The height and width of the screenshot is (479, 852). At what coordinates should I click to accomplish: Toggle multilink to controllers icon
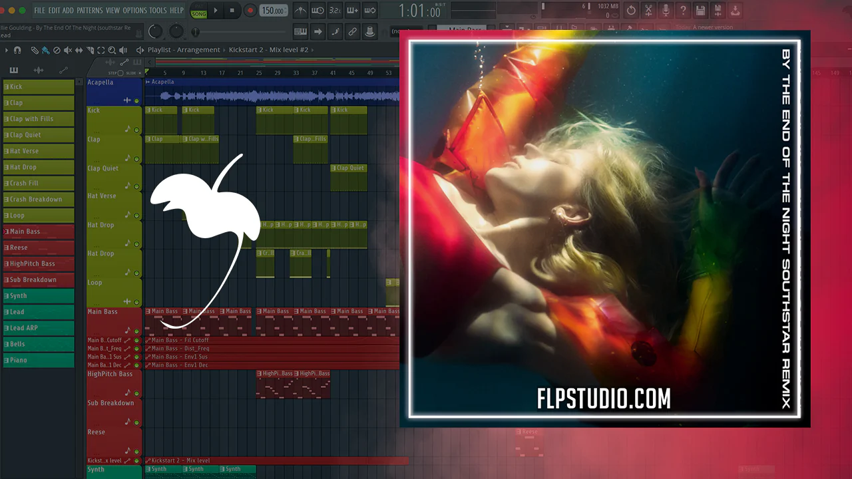352,31
